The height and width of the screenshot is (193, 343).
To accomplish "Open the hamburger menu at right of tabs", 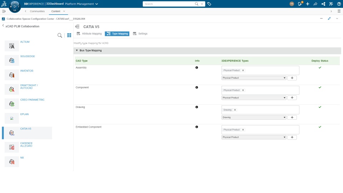I will coord(339,11).
